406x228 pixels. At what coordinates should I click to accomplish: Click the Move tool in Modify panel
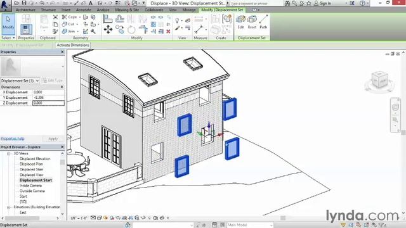108,29
